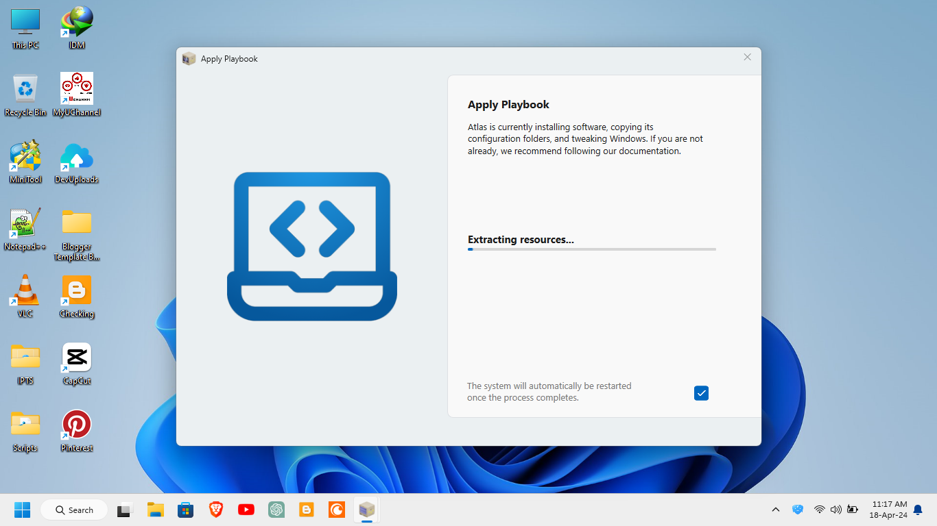Image resolution: width=937 pixels, height=526 pixels.
Task: Click the restart notice text
Action: click(x=549, y=392)
